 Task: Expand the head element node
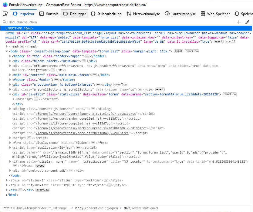pyautogui.click(x=7, y=46)
